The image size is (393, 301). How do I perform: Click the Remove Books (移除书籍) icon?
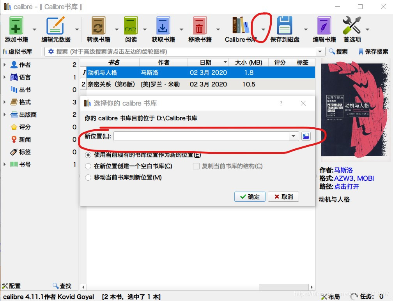200,26
